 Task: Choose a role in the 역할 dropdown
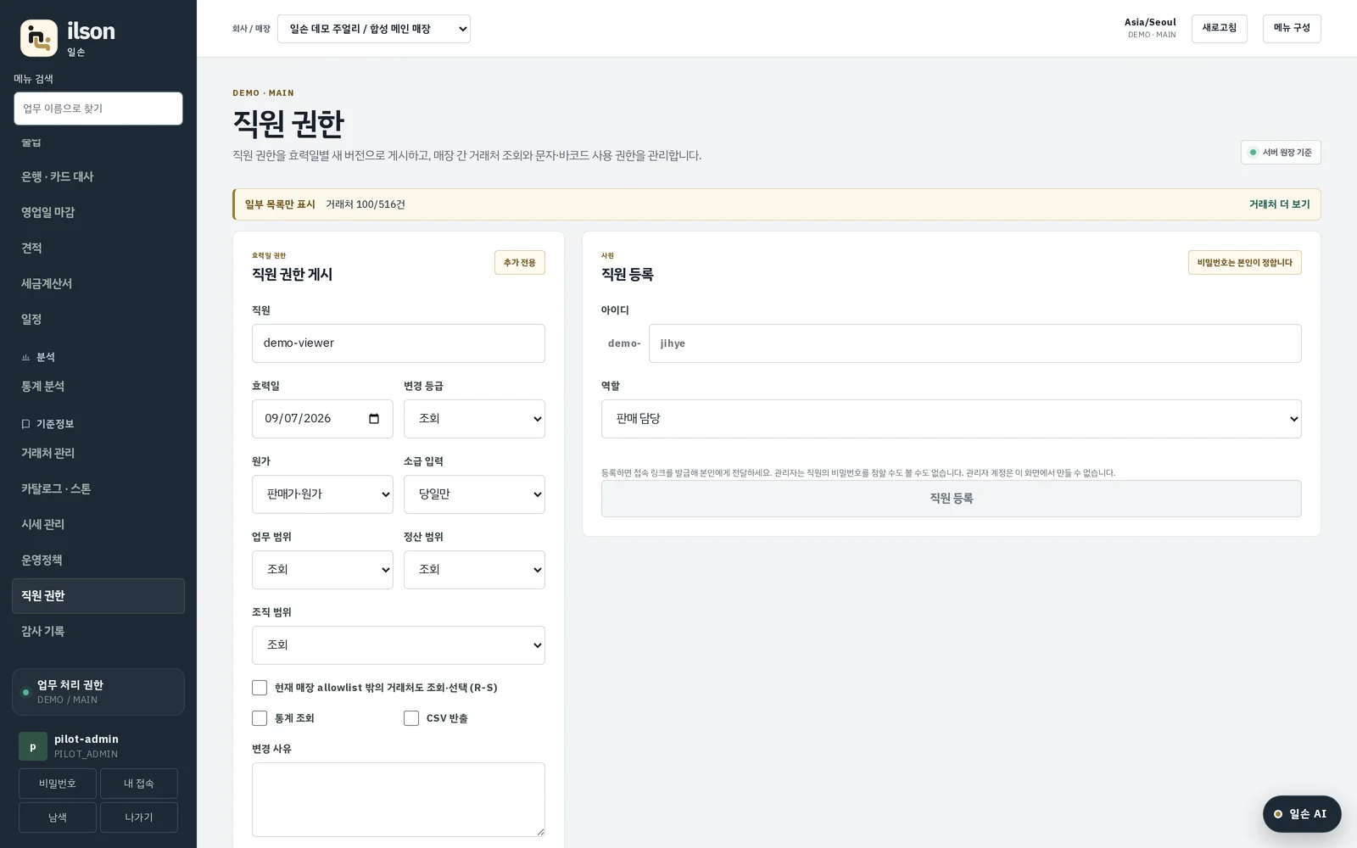[x=952, y=419]
